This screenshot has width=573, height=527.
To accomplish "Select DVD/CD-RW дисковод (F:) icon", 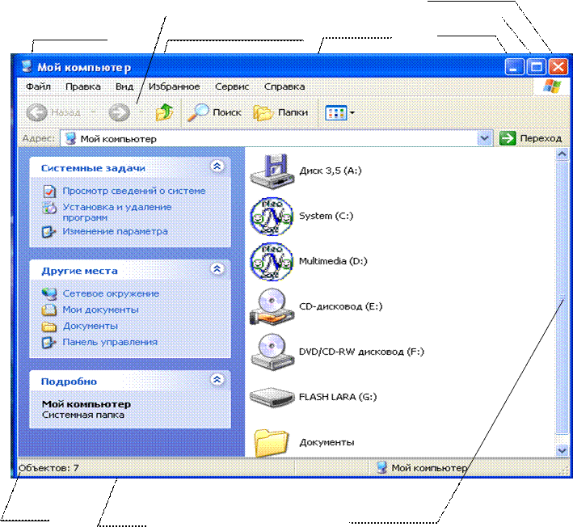I will point(272,352).
